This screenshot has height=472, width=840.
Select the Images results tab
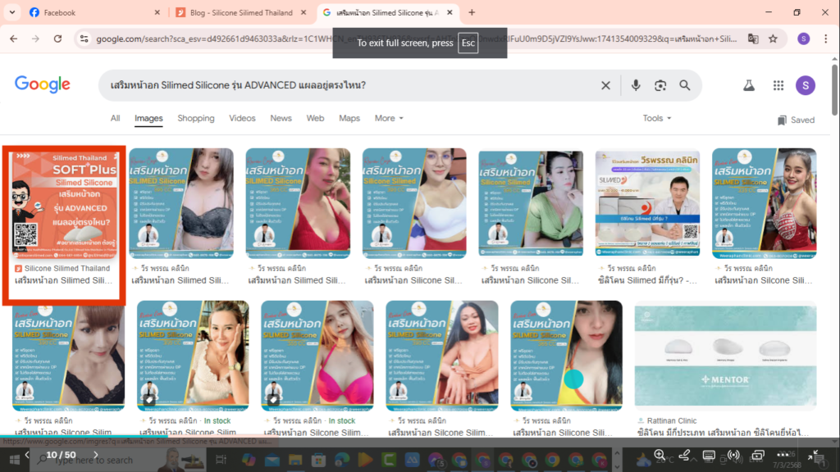click(x=148, y=118)
